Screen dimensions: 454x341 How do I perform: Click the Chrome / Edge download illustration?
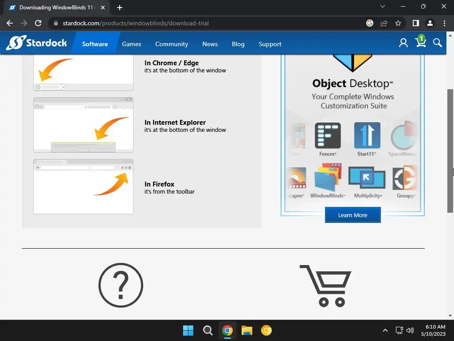(83, 73)
